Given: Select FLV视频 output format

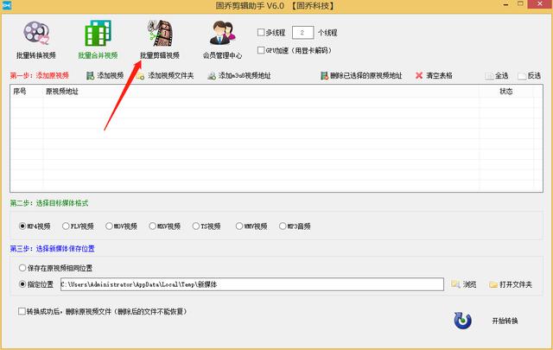Looking at the screenshot, I should (x=66, y=226).
